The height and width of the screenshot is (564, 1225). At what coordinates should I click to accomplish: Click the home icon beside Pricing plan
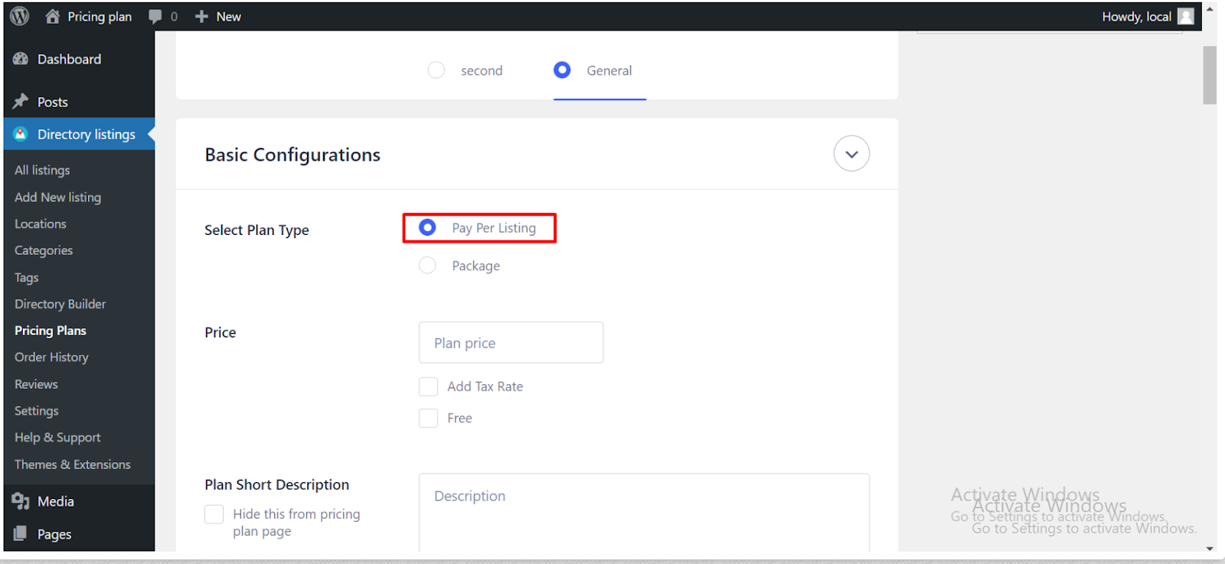tap(52, 16)
